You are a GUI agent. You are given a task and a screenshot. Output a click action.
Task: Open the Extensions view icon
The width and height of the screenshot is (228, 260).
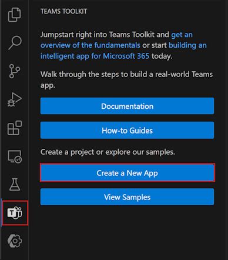15,128
